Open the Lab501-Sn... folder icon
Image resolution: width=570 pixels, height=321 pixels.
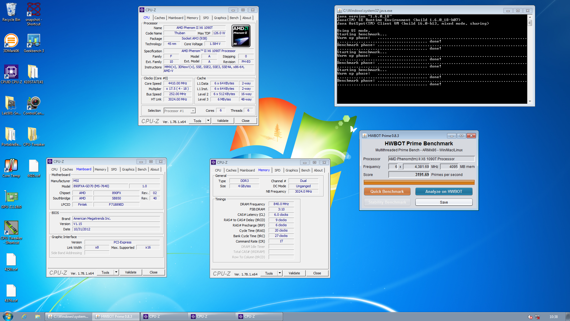coord(11,106)
